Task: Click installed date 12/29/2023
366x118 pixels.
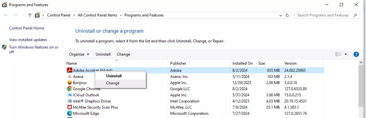Action: (242, 83)
